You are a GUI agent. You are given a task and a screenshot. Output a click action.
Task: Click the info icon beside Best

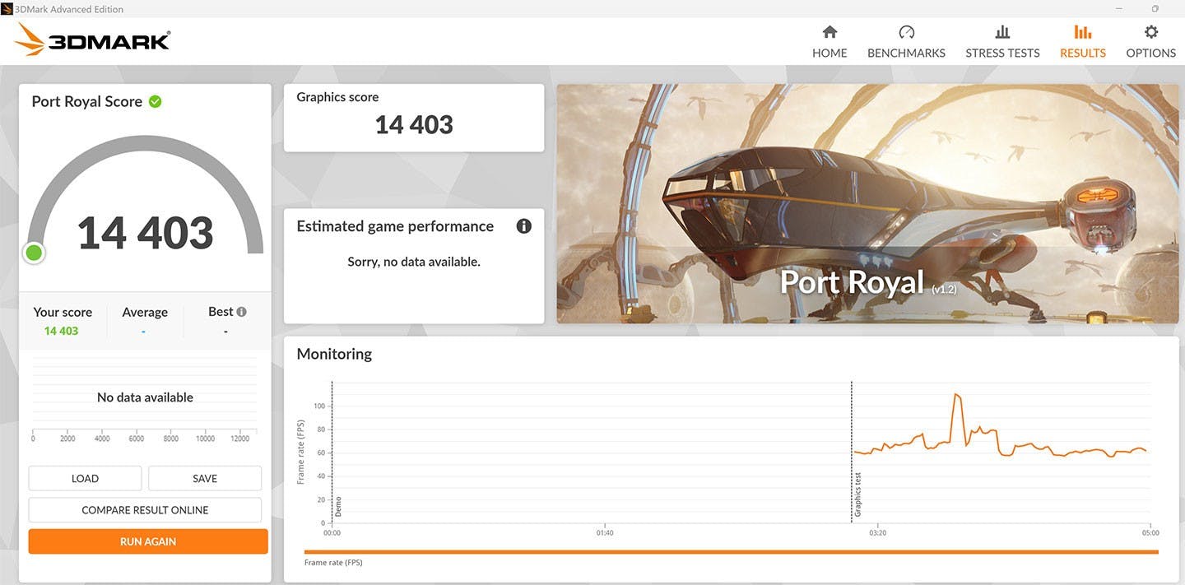coord(241,312)
